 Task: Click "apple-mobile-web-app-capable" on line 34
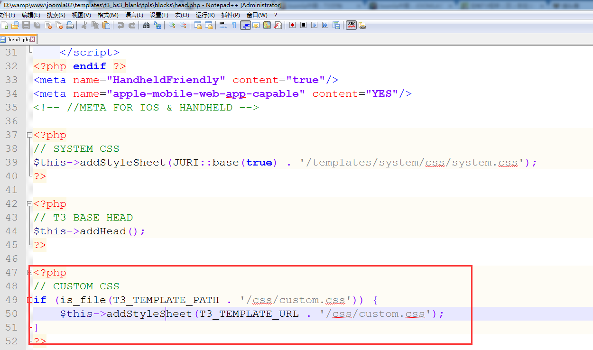206,94
